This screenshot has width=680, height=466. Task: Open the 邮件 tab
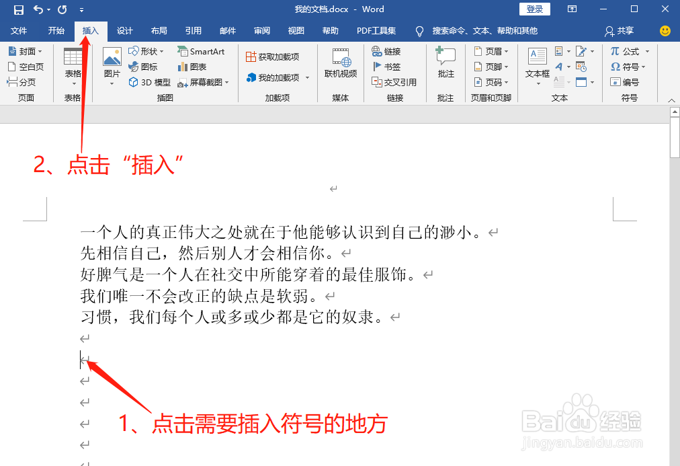click(x=228, y=31)
